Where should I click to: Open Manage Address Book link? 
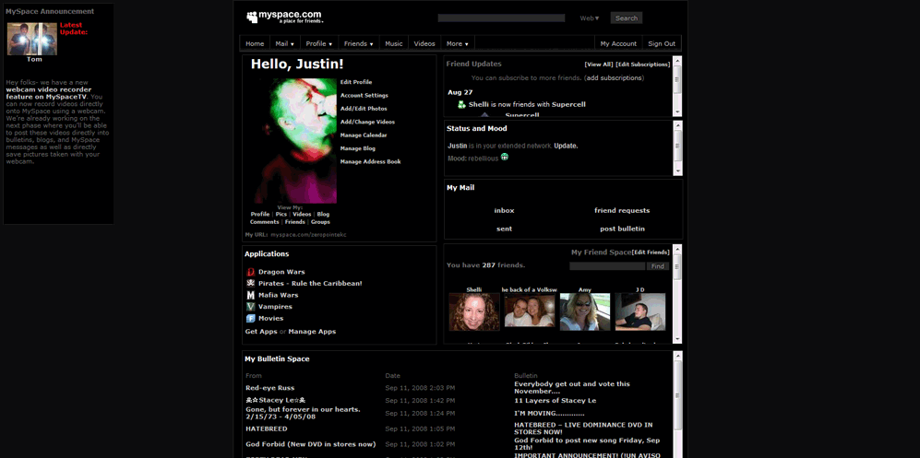[370, 161]
